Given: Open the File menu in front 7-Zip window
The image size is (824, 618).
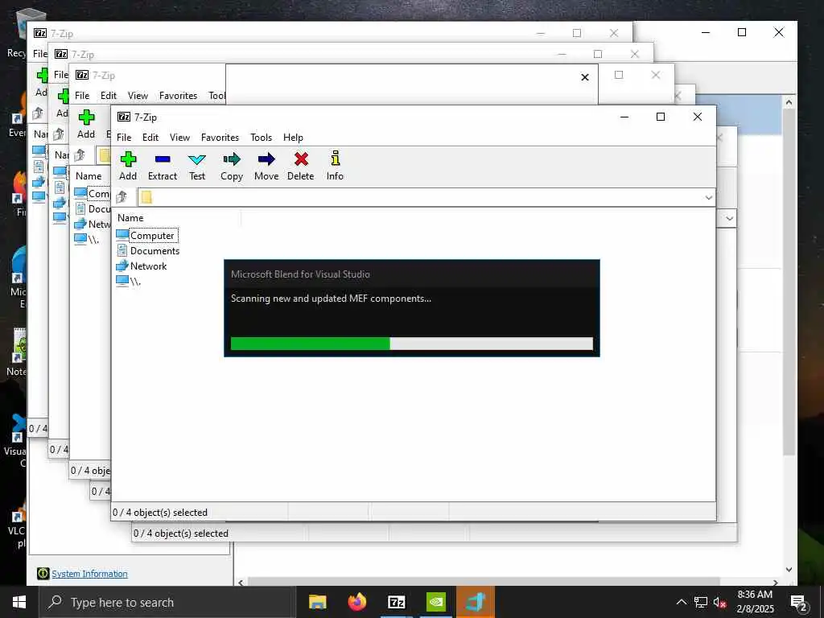Looking at the screenshot, I should pyautogui.click(x=124, y=137).
